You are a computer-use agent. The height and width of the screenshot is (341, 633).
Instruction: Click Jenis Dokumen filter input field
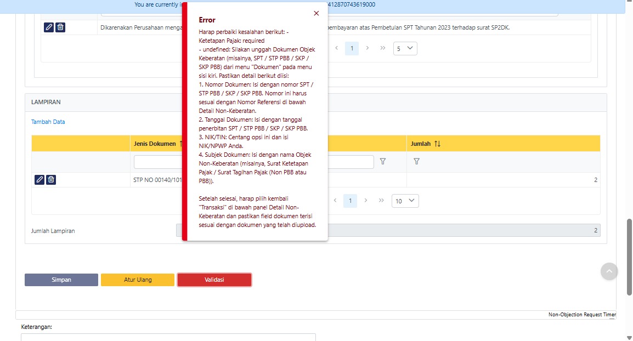coord(158,162)
